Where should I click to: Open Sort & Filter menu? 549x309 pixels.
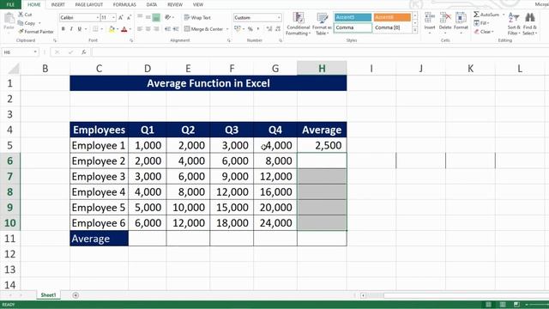point(514,23)
